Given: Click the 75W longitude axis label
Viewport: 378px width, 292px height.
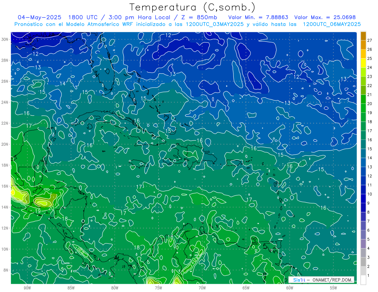Looking at the screenshot, I should 158,288.
